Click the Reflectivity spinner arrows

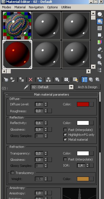(46, 123)
